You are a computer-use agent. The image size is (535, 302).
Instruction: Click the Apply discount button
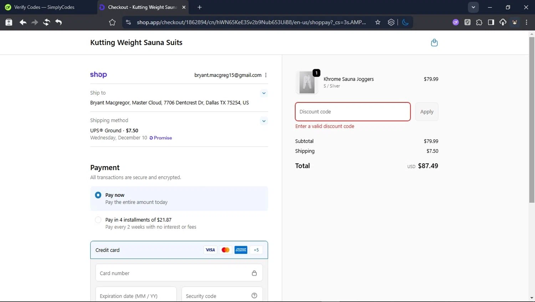(x=427, y=112)
